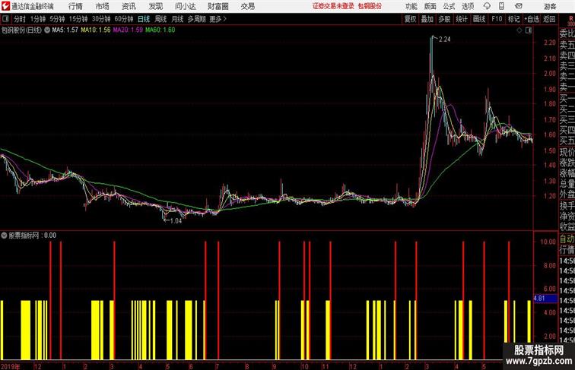This screenshot has width=575, height=370.
Task: Click the 复权 toolbar button
Action: [410, 19]
